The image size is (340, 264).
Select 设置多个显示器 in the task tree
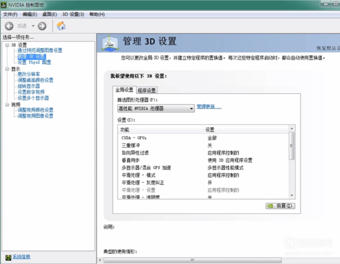[x=33, y=98]
